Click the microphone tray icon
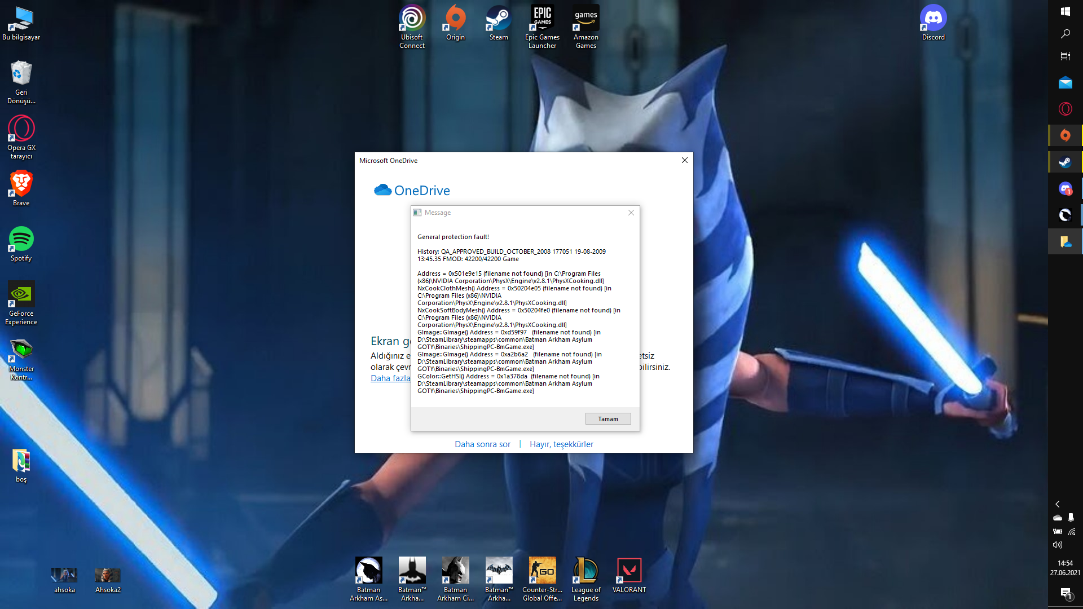1083x609 pixels. coord(1071,518)
